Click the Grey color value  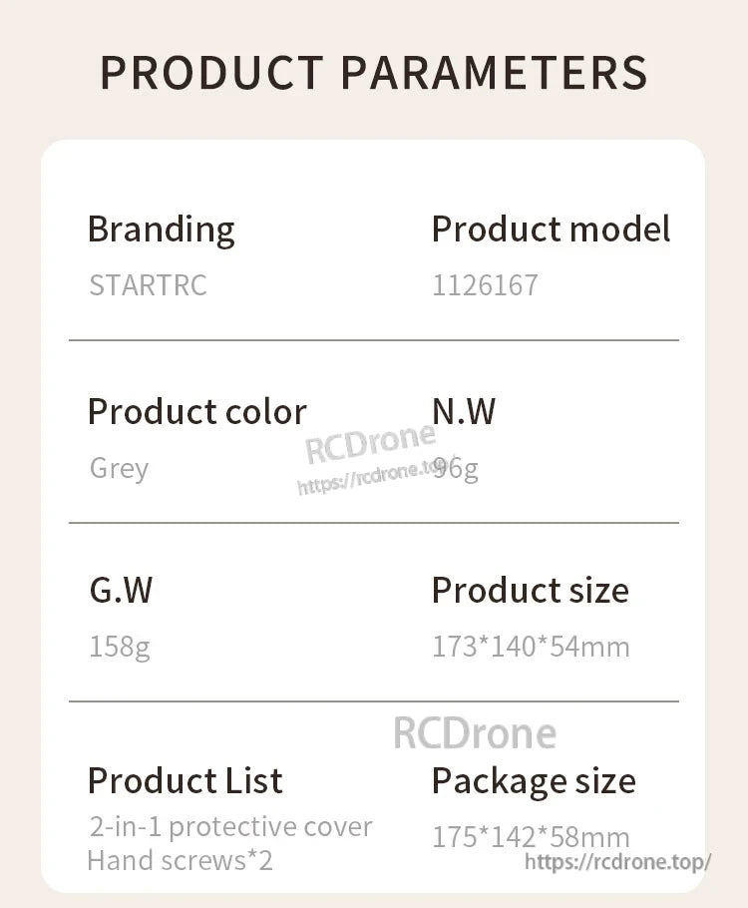click(x=119, y=468)
